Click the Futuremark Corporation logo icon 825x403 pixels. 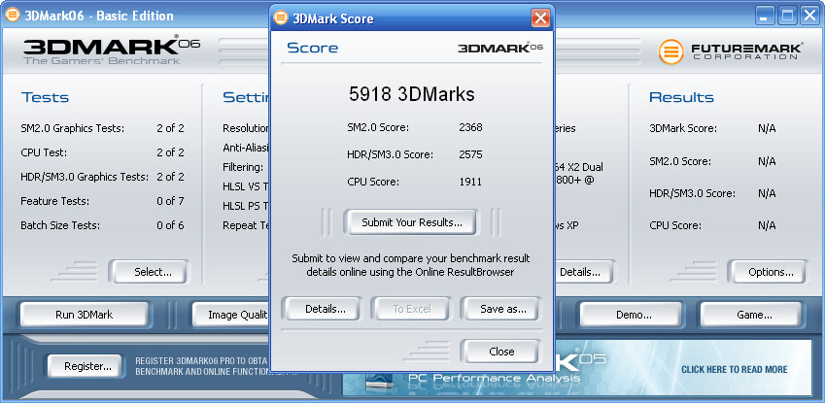point(671,52)
